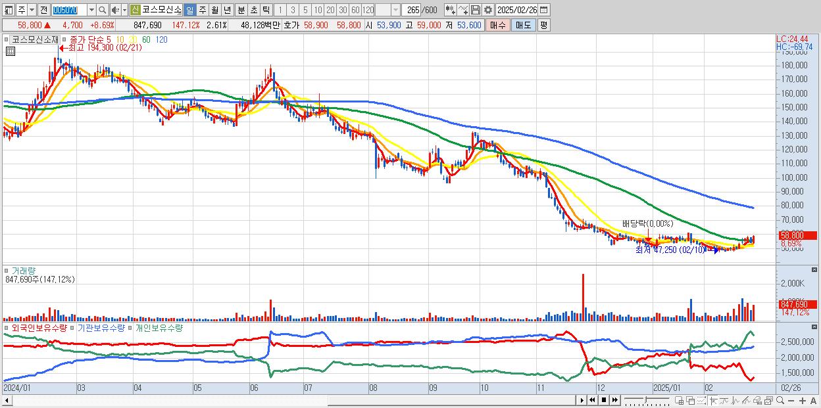
Task: Click the zigzag line icon in bottom toolbar
Action: 735,400
